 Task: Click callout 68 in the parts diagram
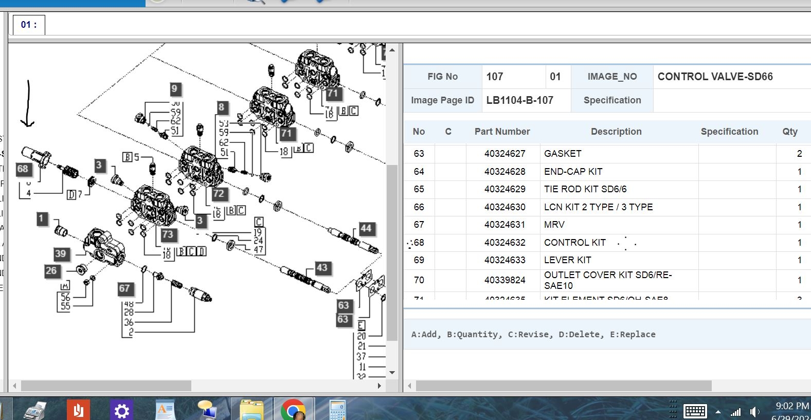click(x=23, y=169)
